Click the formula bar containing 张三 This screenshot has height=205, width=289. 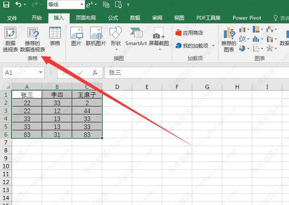196,73
